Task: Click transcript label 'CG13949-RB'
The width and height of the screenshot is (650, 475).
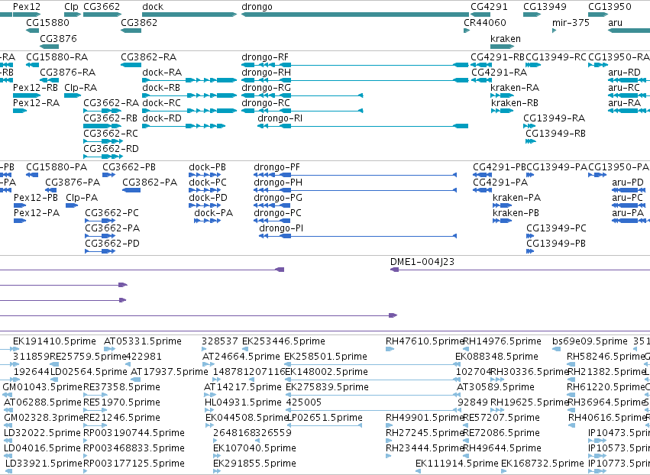Action: pyautogui.click(x=556, y=133)
